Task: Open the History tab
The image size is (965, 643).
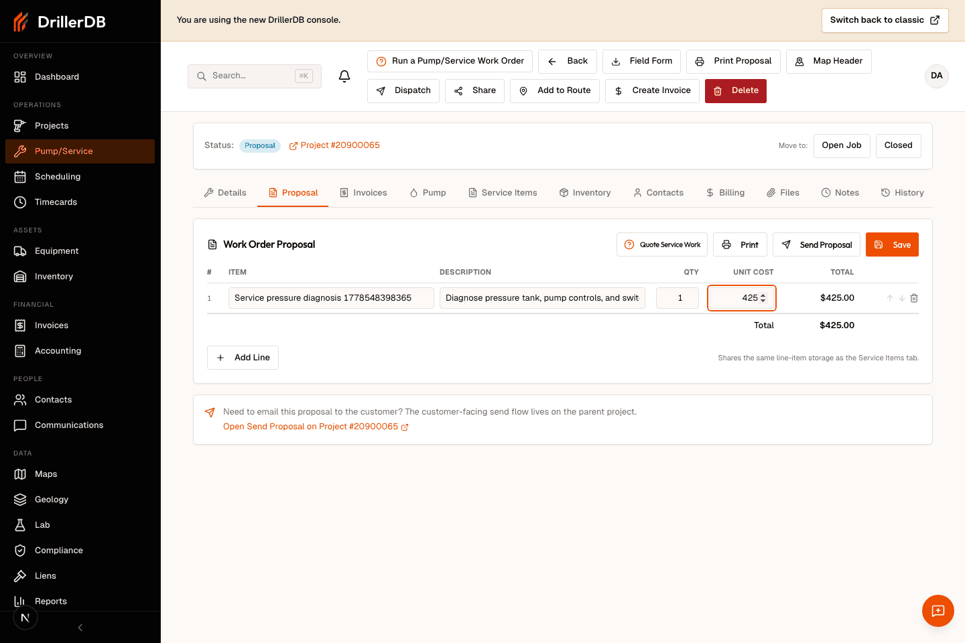Action: [902, 193]
